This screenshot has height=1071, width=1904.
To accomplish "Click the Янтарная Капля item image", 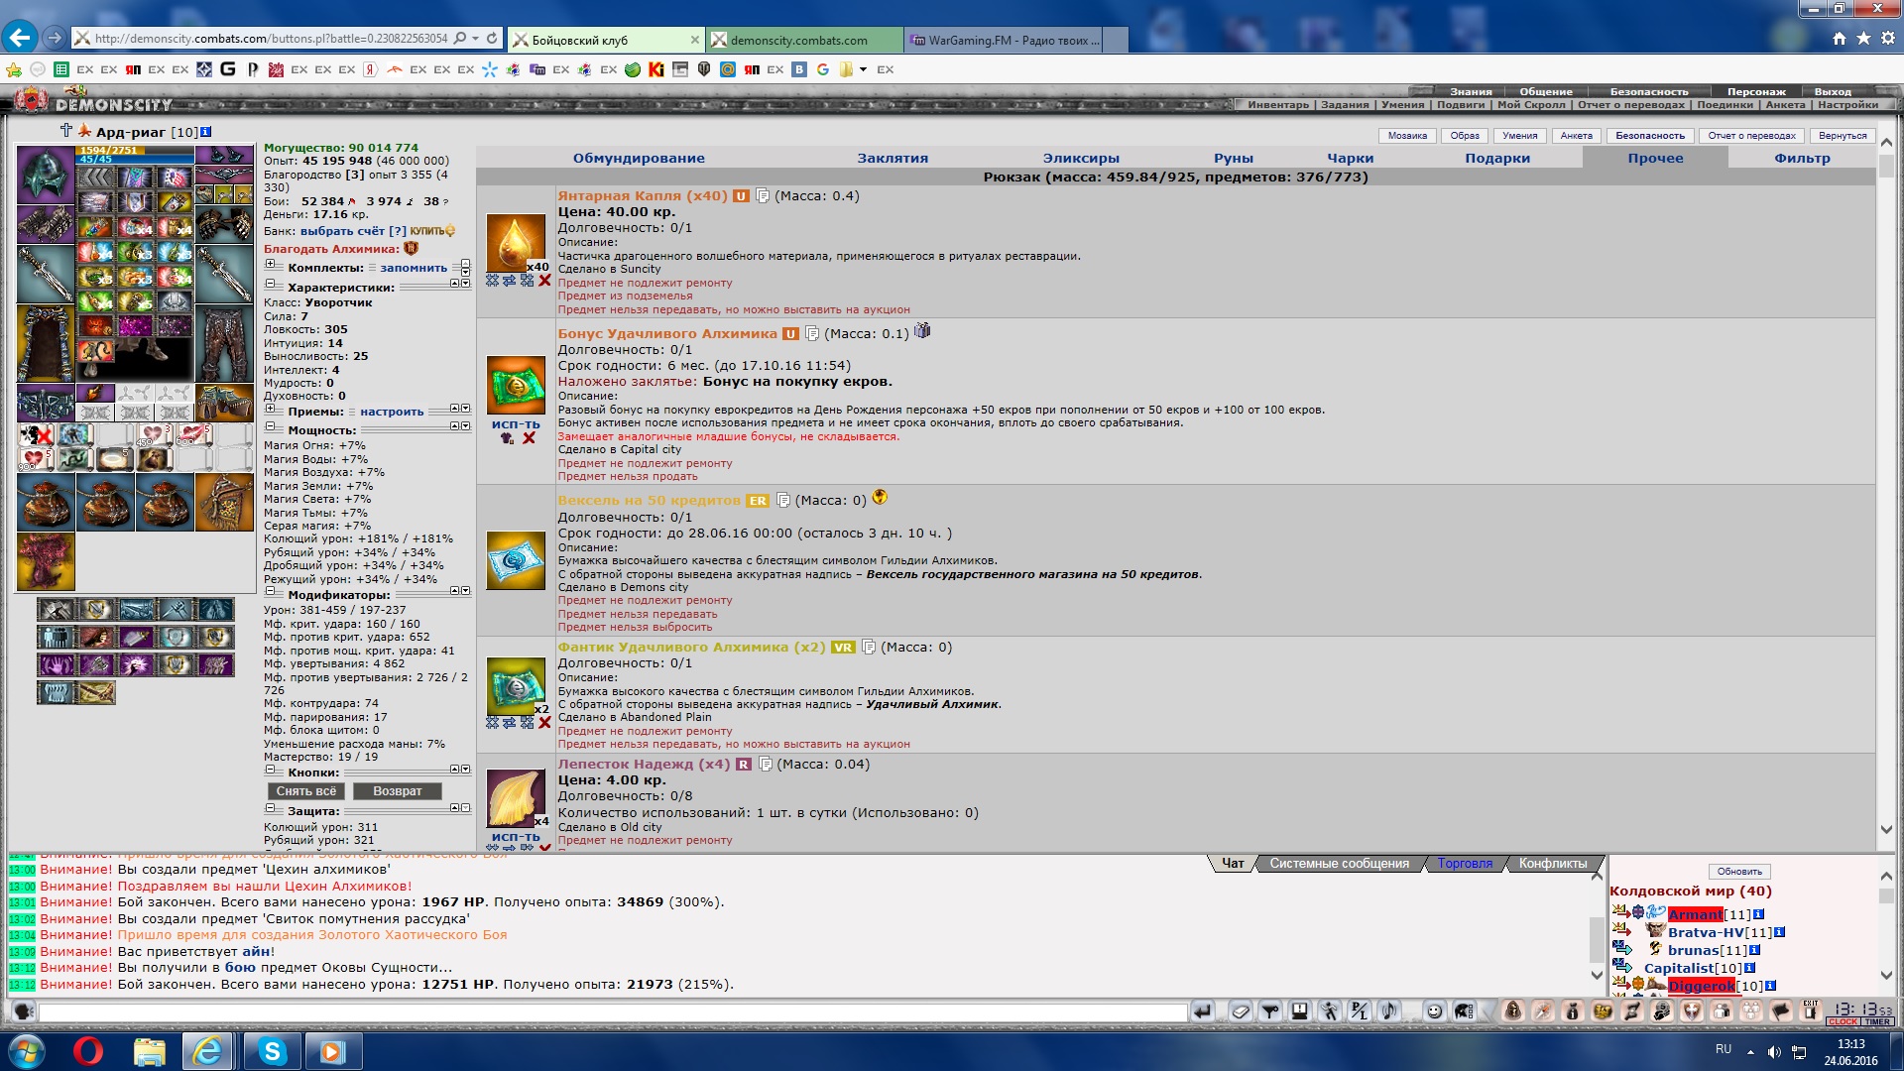I will tap(516, 243).
